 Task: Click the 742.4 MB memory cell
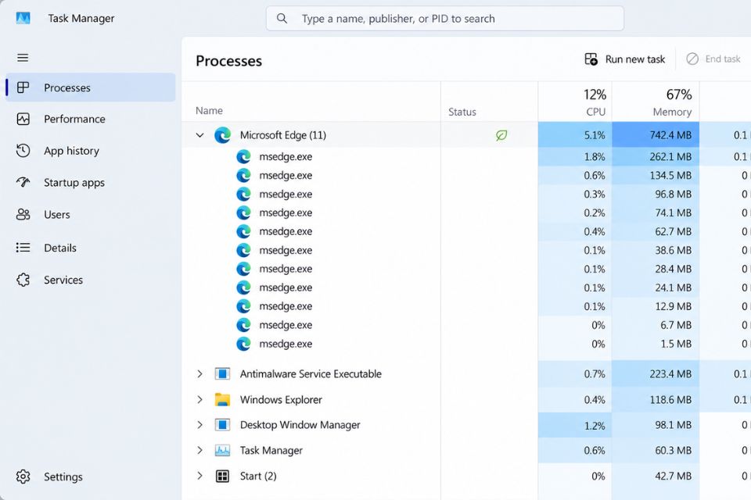click(656, 135)
